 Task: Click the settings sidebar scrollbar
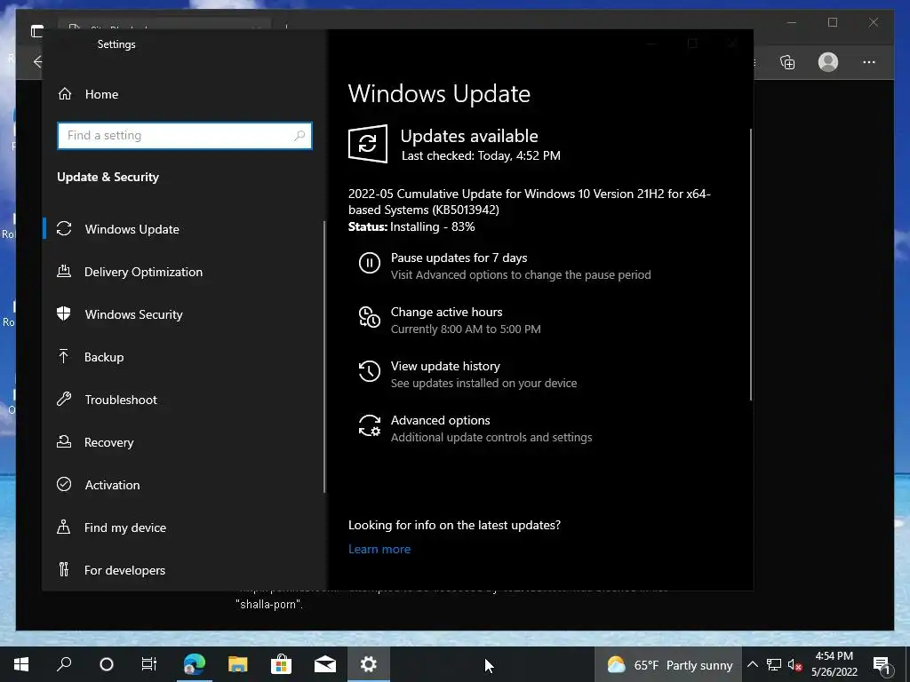pyautogui.click(x=323, y=357)
